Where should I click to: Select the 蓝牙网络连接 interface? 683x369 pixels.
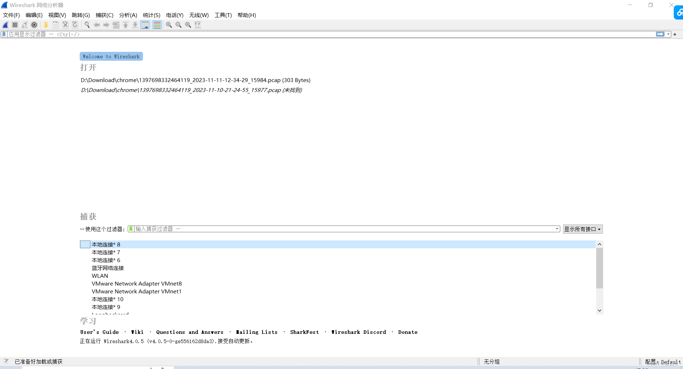pyautogui.click(x=338, y=268)
